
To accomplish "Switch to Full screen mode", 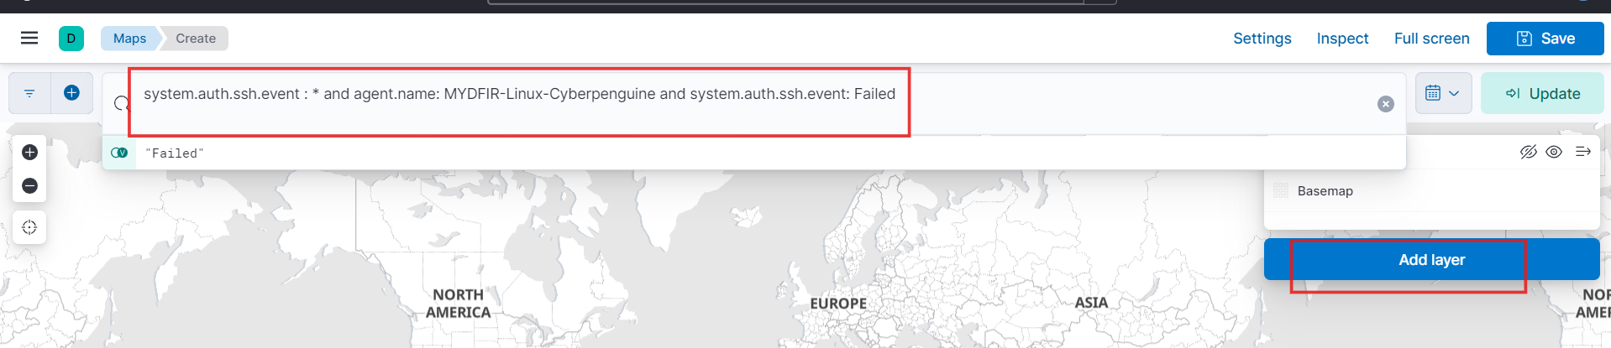I will point(1431,39).
